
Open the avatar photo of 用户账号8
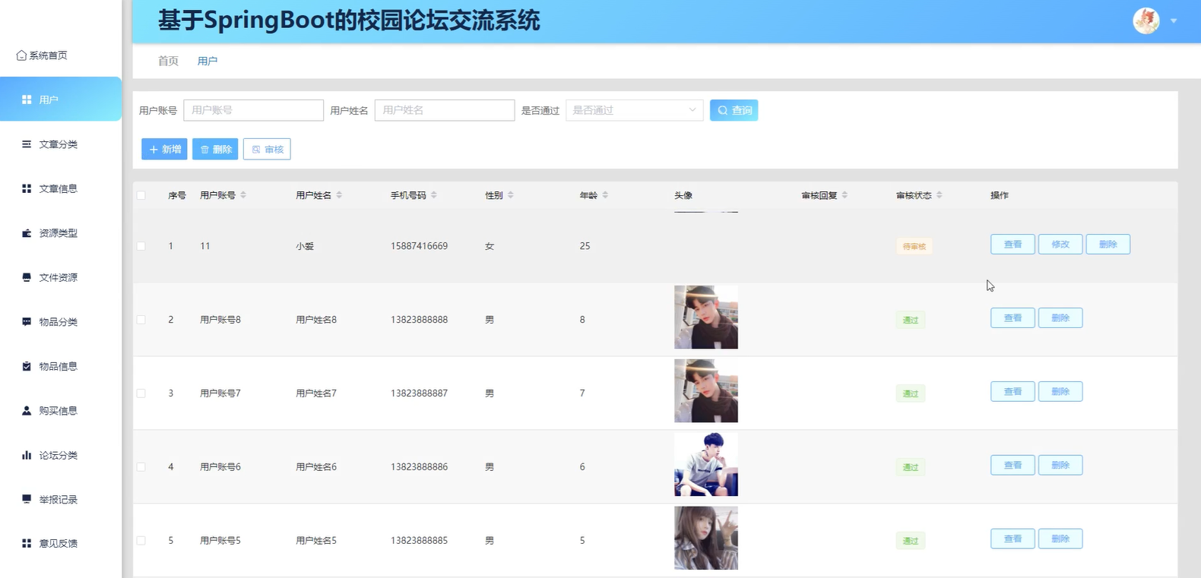pos(706,317)
